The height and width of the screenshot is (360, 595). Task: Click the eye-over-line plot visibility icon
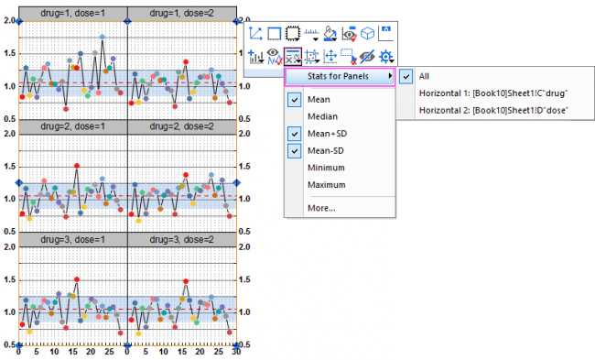click(274, 57)
